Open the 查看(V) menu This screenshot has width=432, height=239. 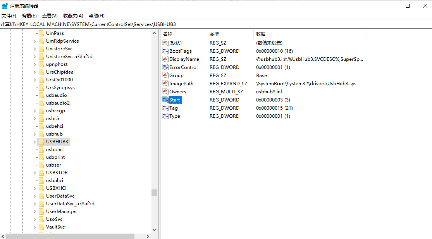[x=50, y=16]
